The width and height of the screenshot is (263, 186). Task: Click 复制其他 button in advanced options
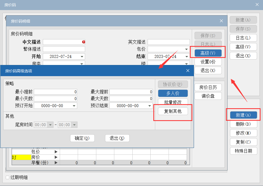(x=173, y=111)
